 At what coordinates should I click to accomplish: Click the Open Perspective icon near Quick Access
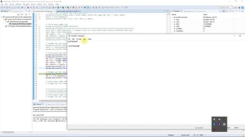[235, 8]
